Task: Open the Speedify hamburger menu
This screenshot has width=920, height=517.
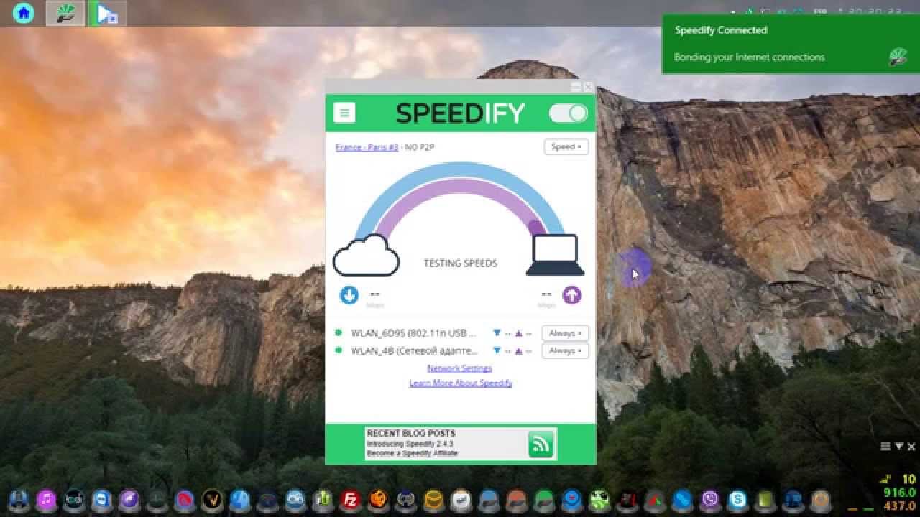Action: point(345,113)
